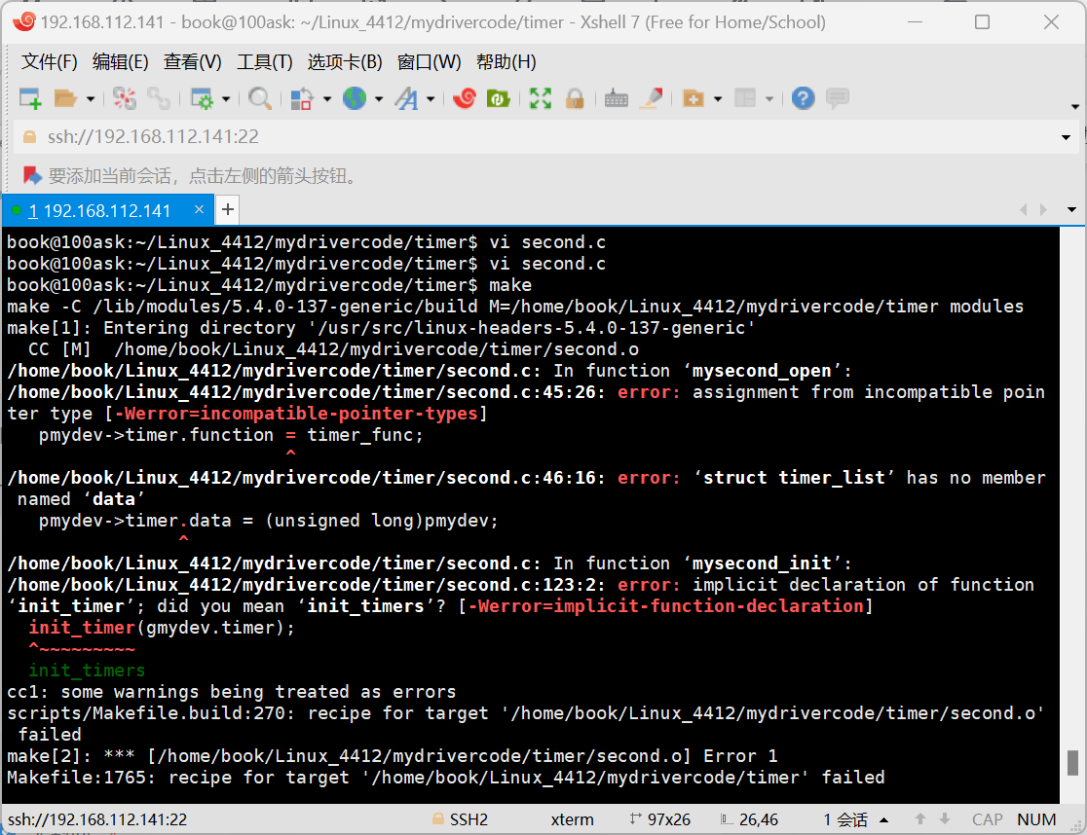Image resolution: width=1087 pixels, height=835 pixels.
Task: Enter full screen via the green arrows icon
Action: 541,97
